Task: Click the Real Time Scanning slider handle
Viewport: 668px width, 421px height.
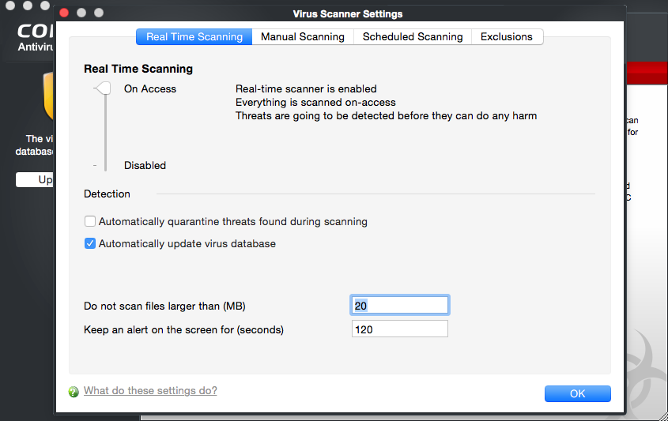Action: (x=103, y=88)
